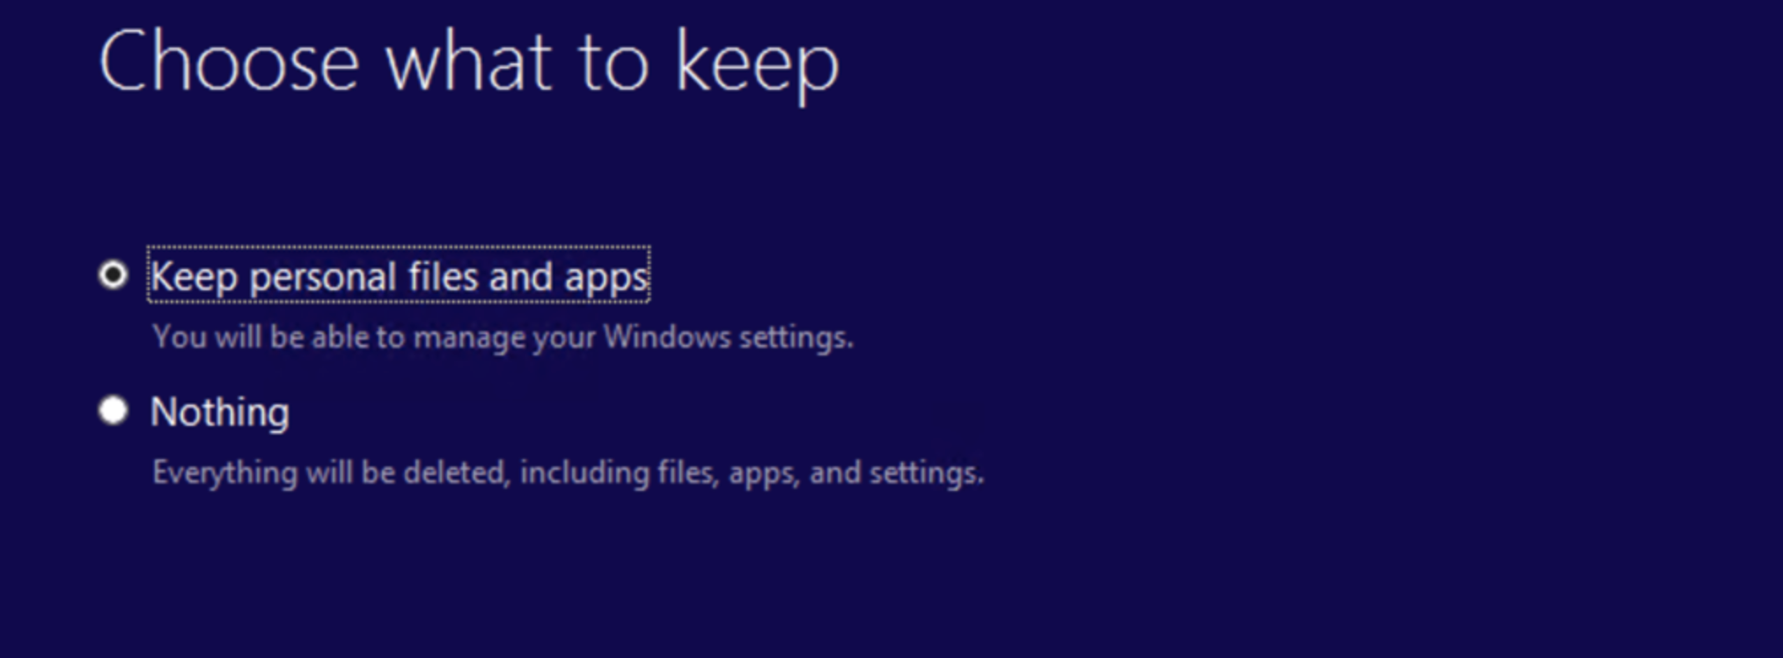Click the word 'personal' inside the dotted focus box
This screenshot has width=1783, height=658.
[x=323, y=279]
